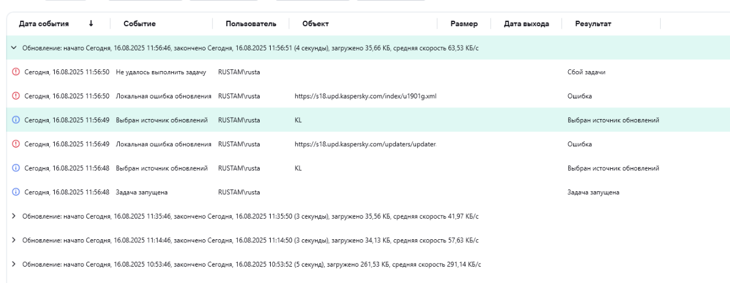Screen dimensions: 730x283
Task: Click the "Объект" column header
Action: click(315, 24)
